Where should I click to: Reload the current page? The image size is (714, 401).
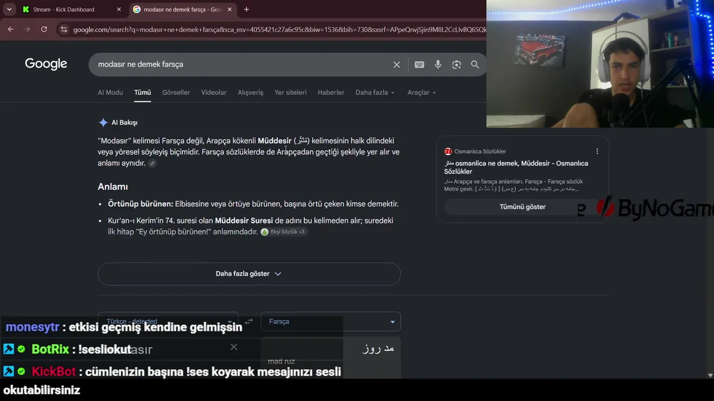tap(44, 29)
